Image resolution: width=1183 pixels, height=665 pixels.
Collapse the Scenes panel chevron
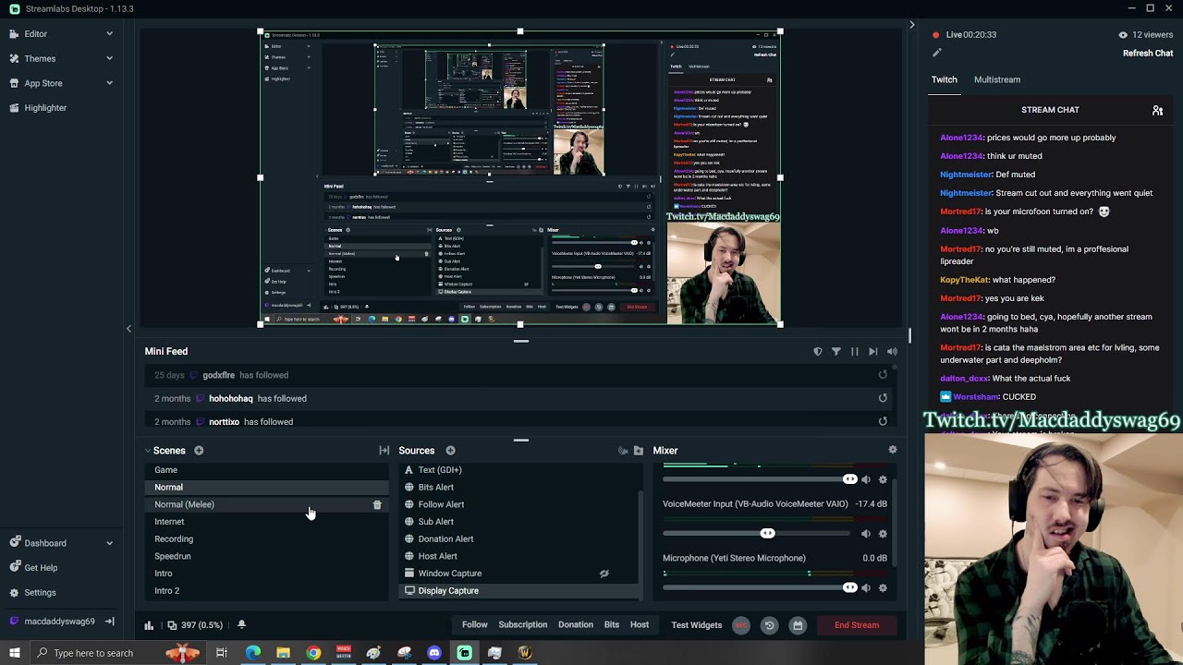147,451
